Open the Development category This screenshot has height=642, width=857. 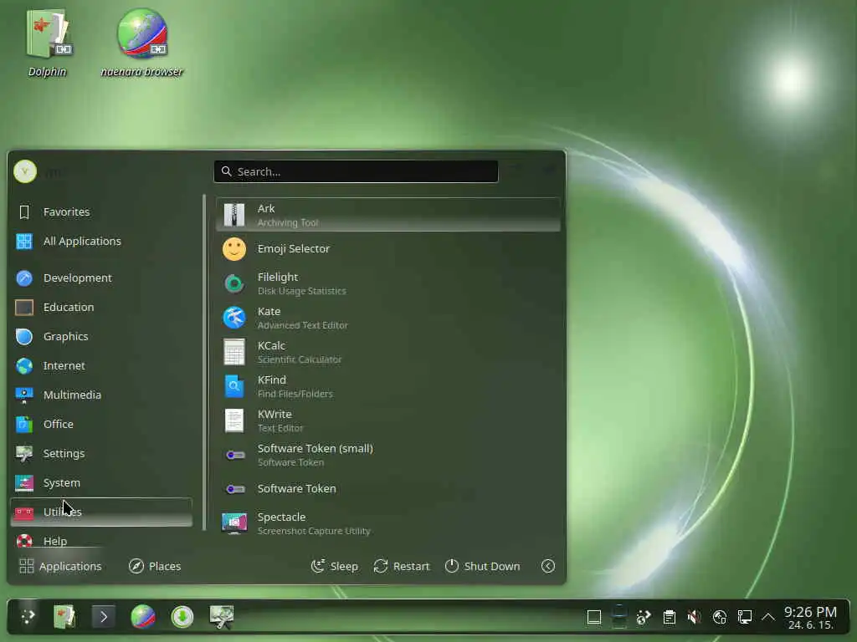pos(101,278)
